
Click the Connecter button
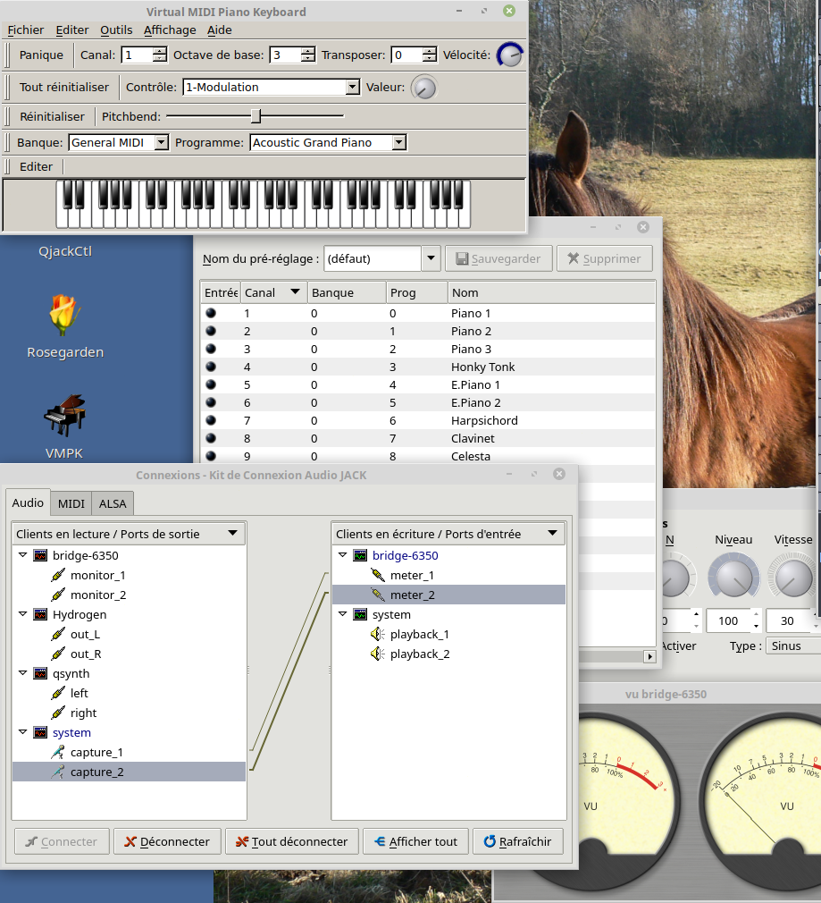click(62, 841)
